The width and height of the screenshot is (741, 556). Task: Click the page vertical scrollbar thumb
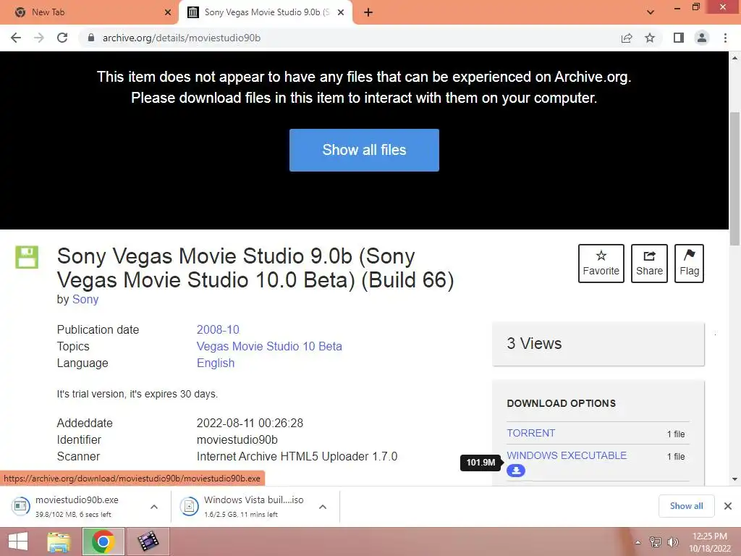point(734,179)
